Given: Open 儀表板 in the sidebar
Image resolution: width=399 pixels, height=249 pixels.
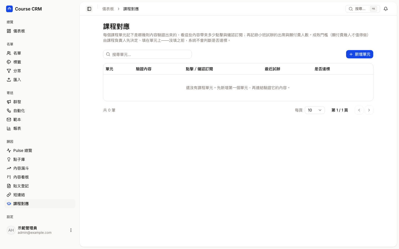Looking at the screenshot, I should (40, 31).
